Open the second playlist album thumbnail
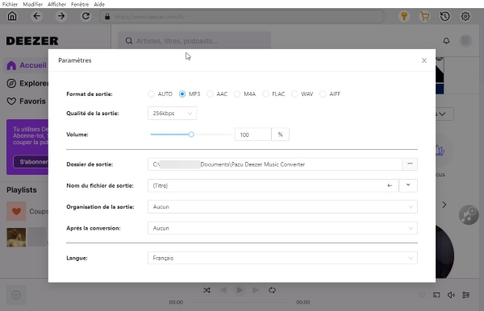484x311 pixels. (16, 238)
